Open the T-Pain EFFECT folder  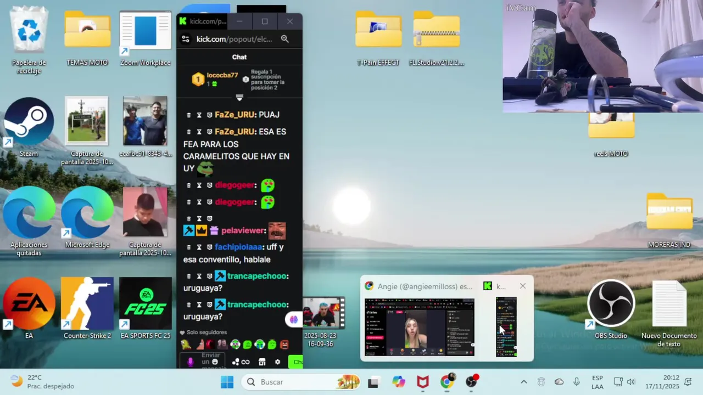point(378,38)
